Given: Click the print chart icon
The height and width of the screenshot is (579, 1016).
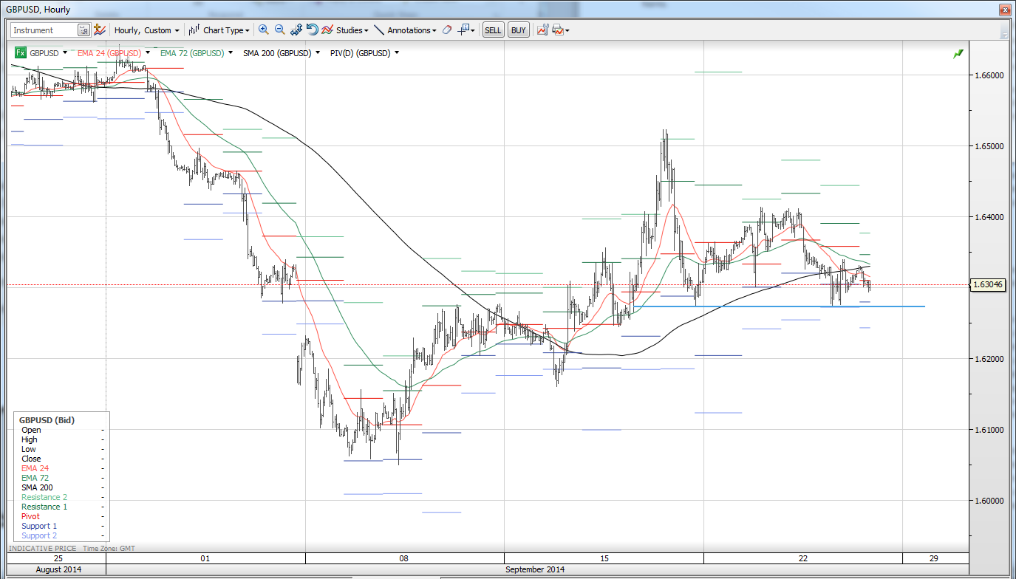Looking at the screenshot, I should (558, 30).
